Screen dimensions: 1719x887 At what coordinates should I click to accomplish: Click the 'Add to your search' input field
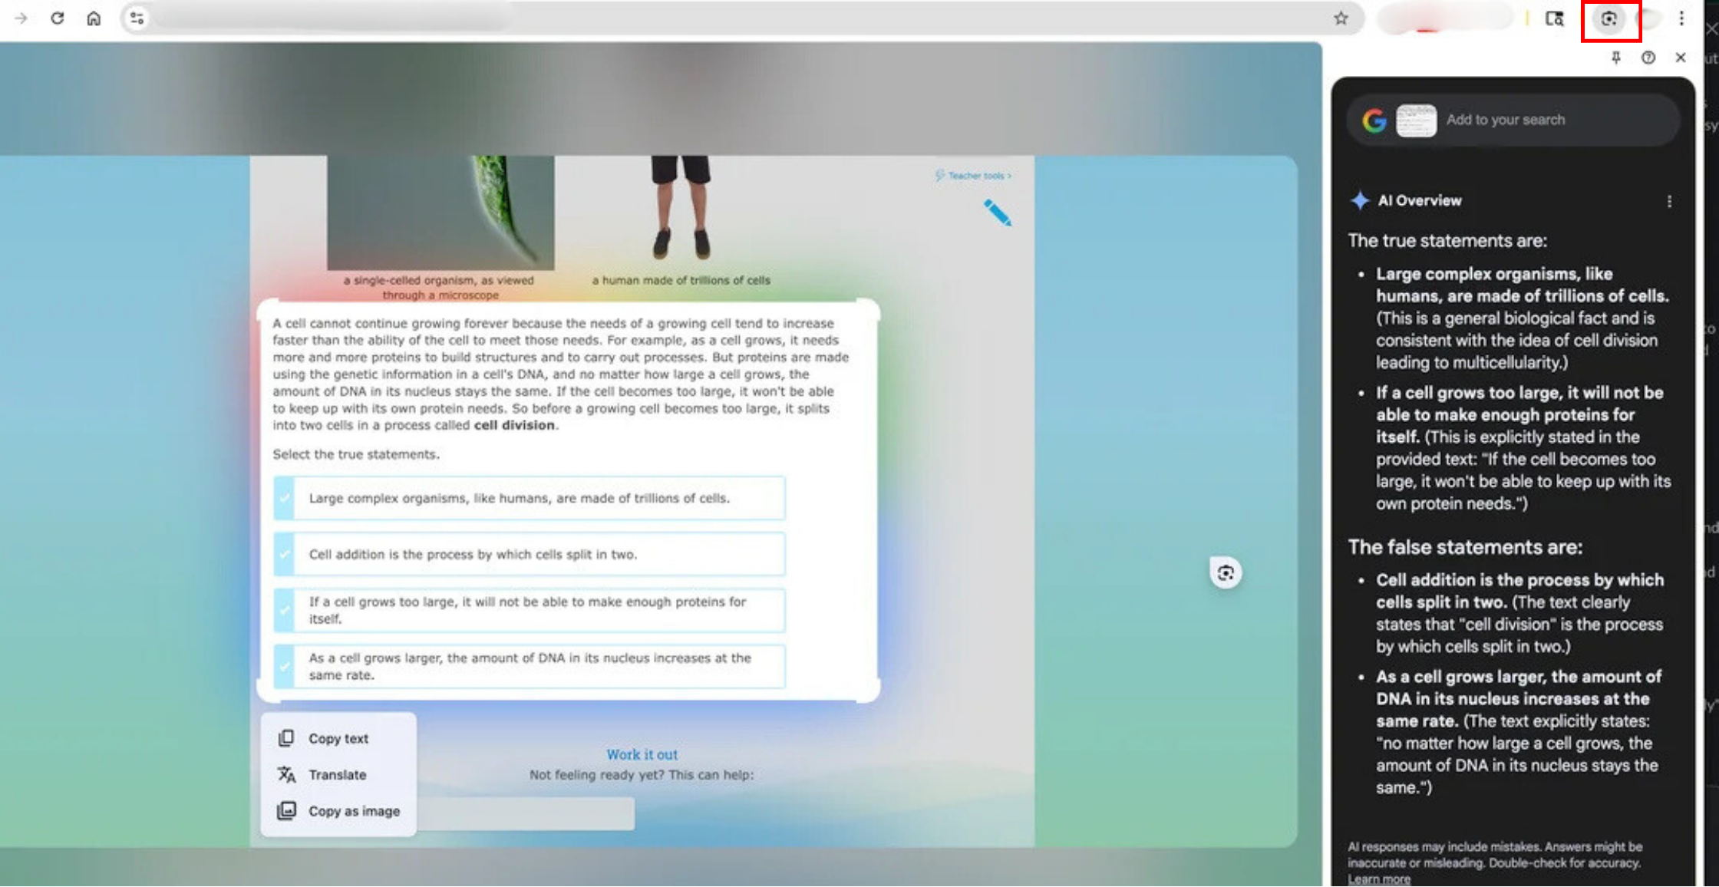pos(1527,120)
